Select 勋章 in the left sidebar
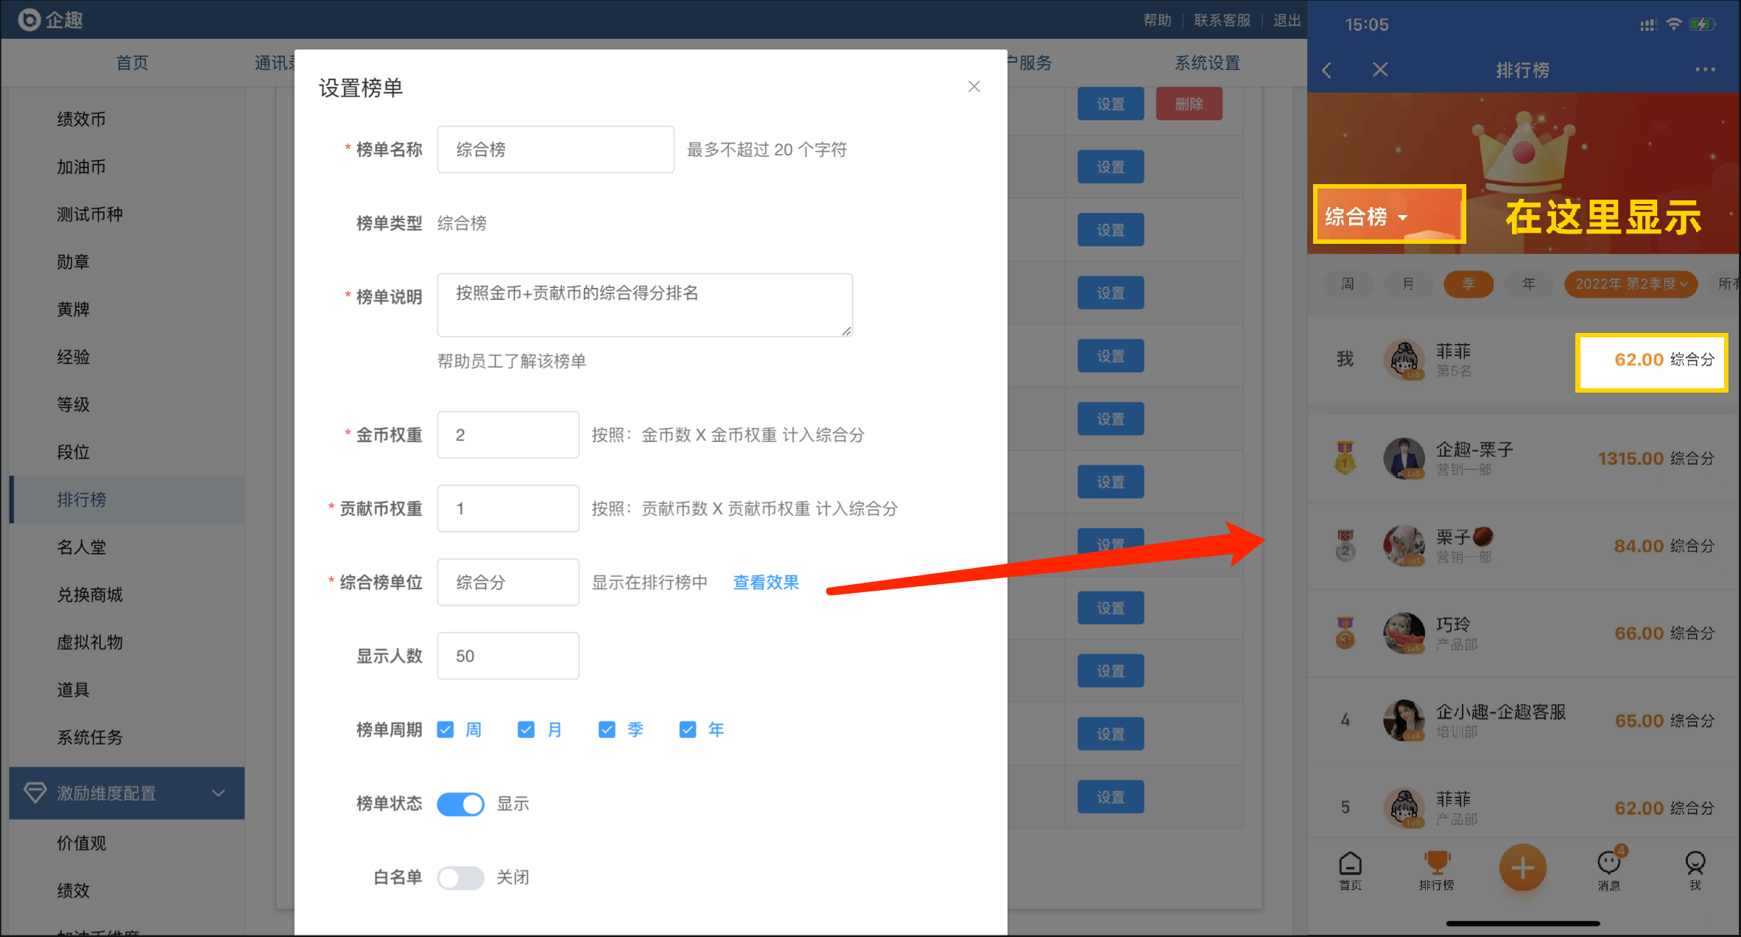 (x=73, y=262)
